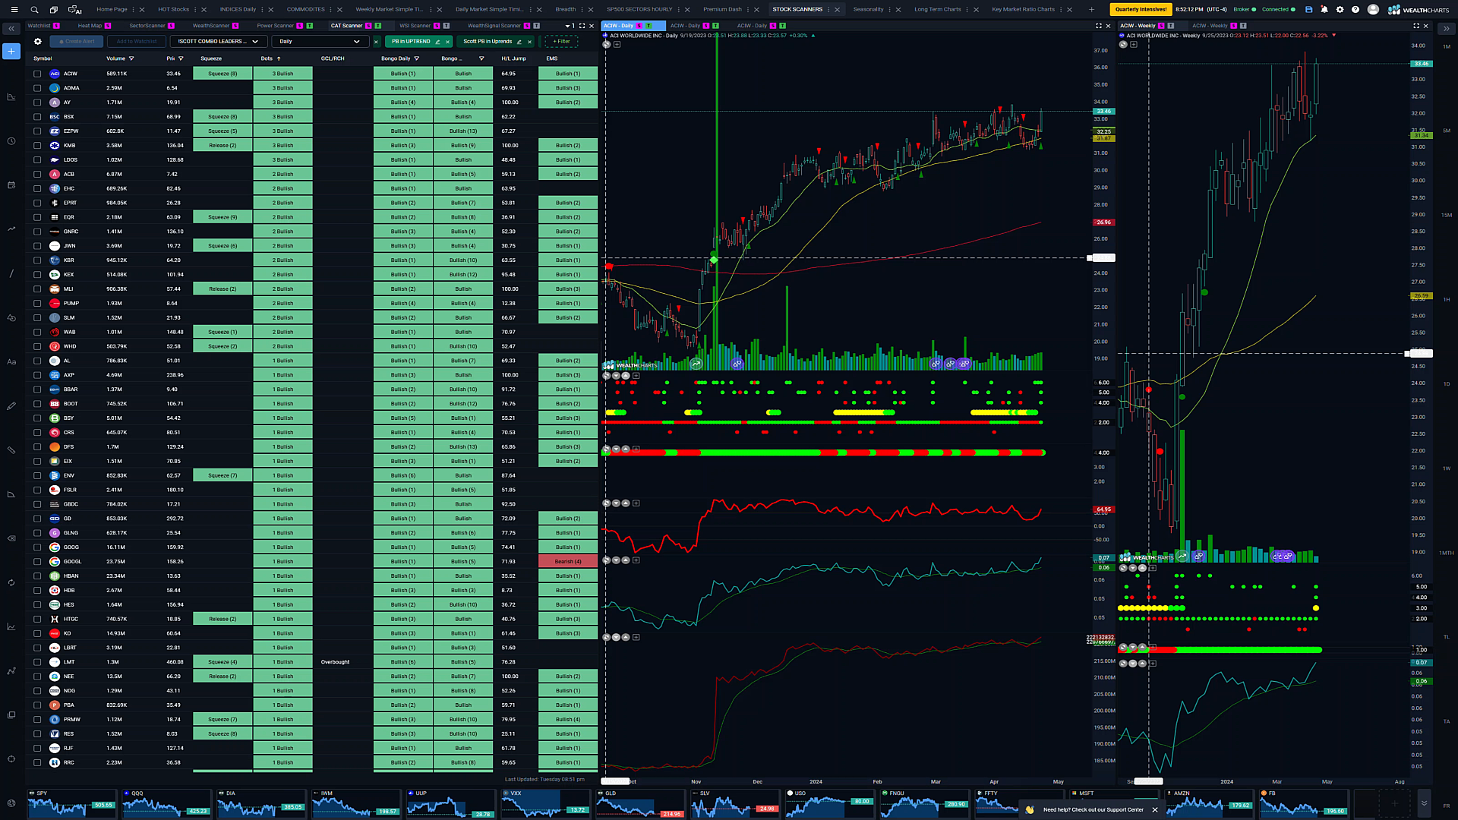1458x820 pixels.
Task: Select the text Aa tool
Action: 11,362
